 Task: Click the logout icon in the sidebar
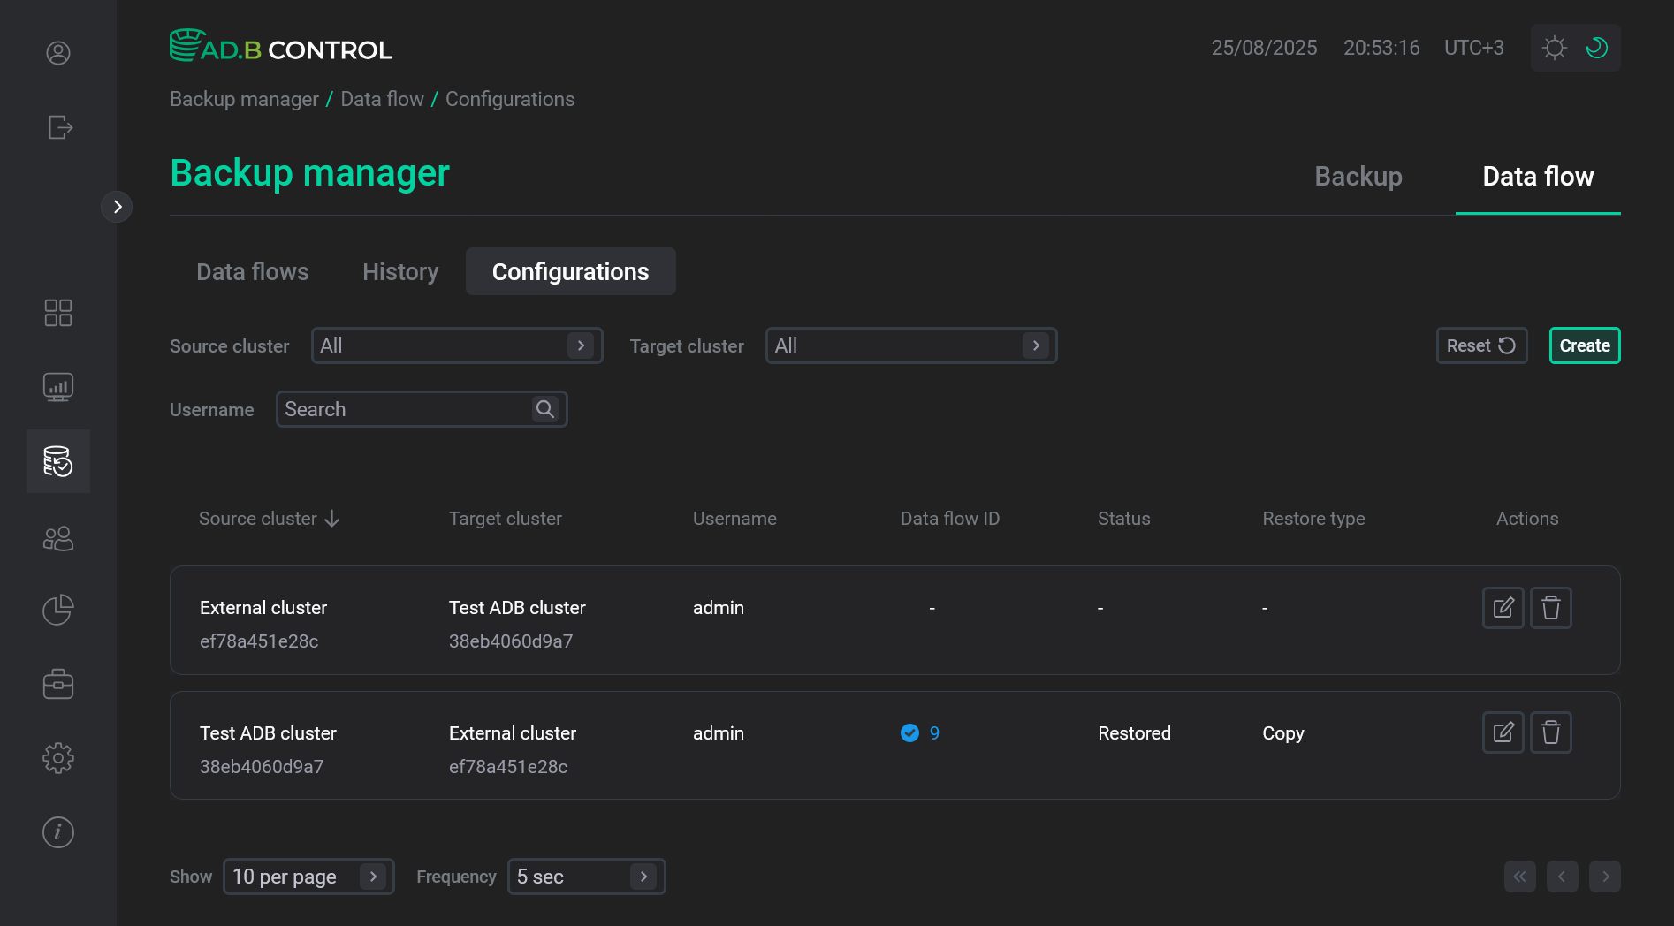(x=58, y=127)
